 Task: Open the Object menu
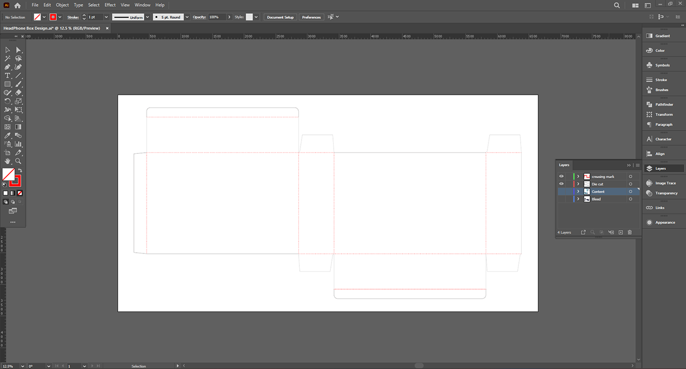click(62, 5)
